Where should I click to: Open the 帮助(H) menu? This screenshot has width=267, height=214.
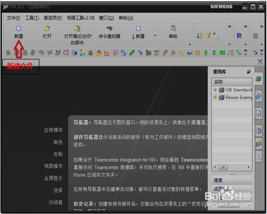pos(126,18)
